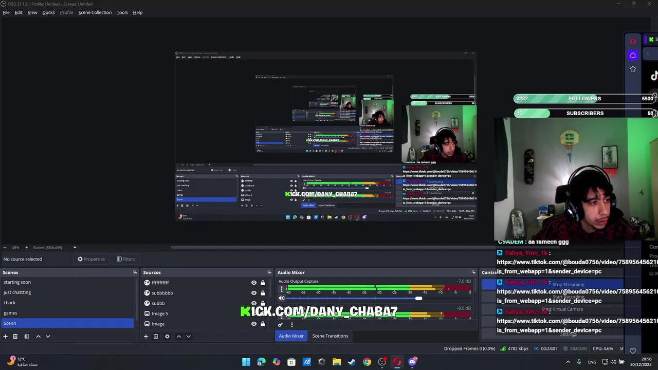Add a new scene with plus icon
Screen dimensions: 658x370
pos(5,336)
